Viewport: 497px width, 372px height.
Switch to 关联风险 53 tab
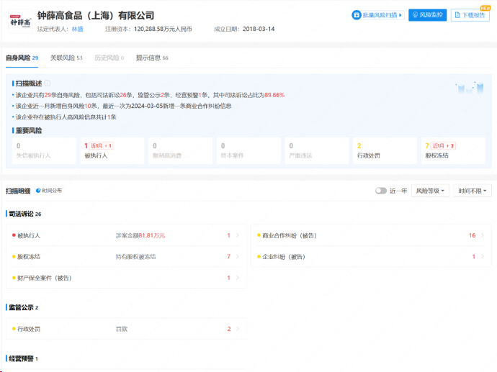point(66,58)
